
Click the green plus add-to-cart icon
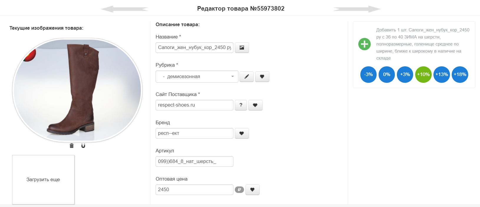(x=364, y=44)
